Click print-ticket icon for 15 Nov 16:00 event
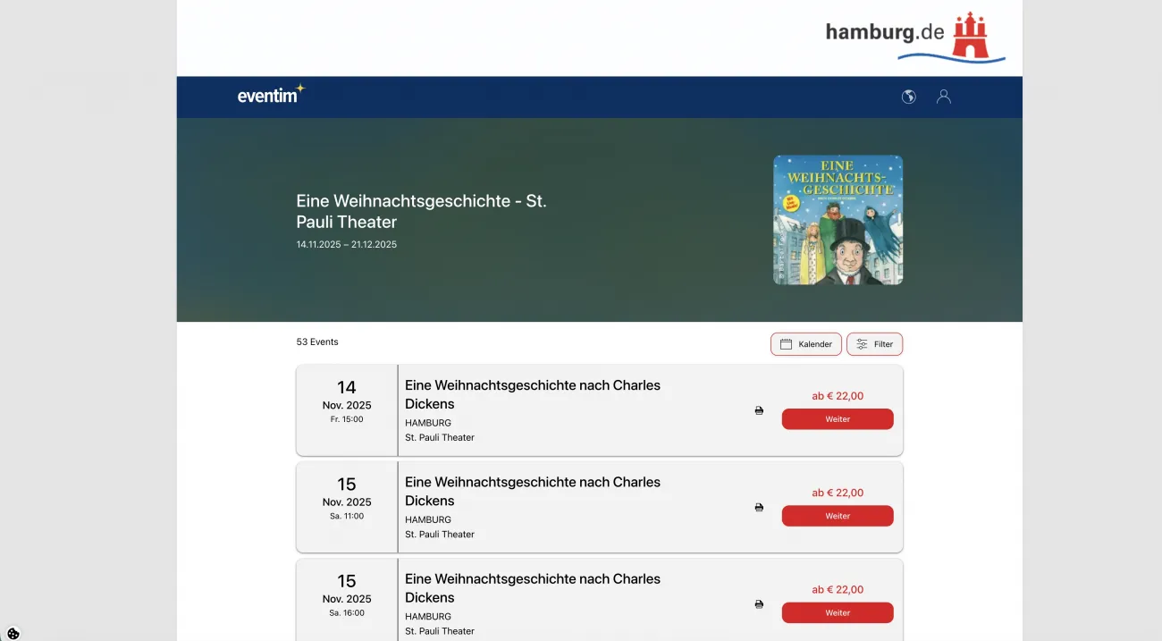Screen dimensions: 1162x641 (x=759, y=604)
